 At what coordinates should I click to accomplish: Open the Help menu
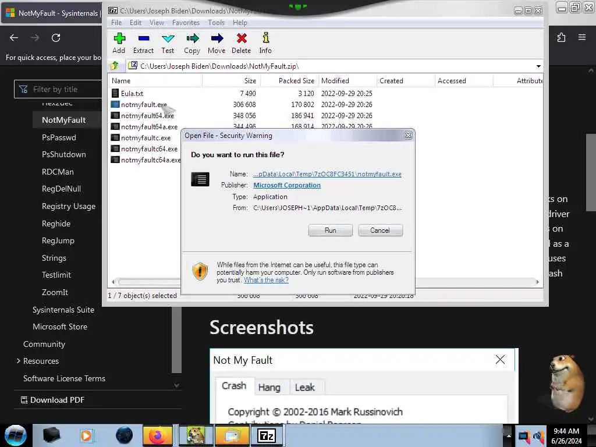point(240,23)
